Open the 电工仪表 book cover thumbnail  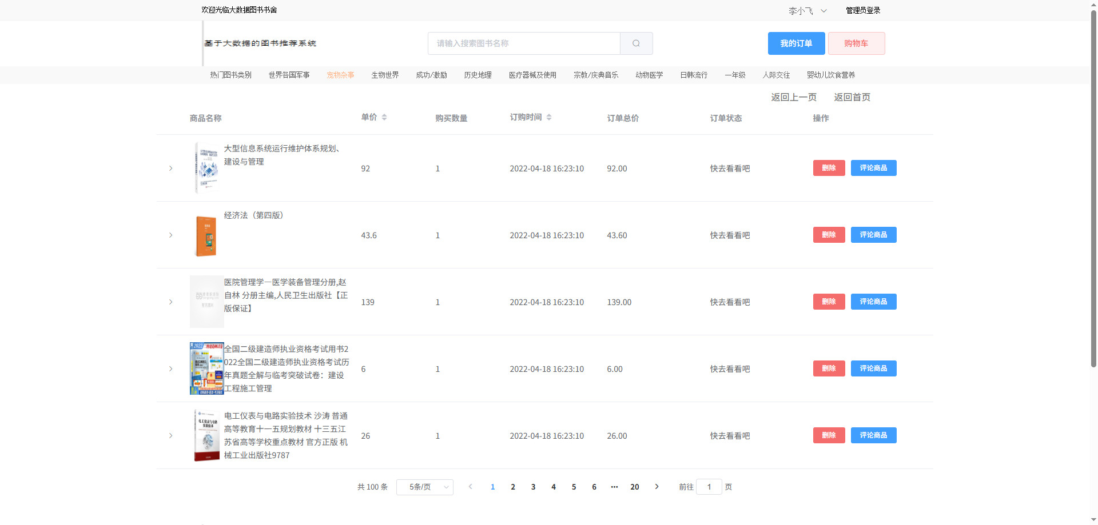point(206,435)
